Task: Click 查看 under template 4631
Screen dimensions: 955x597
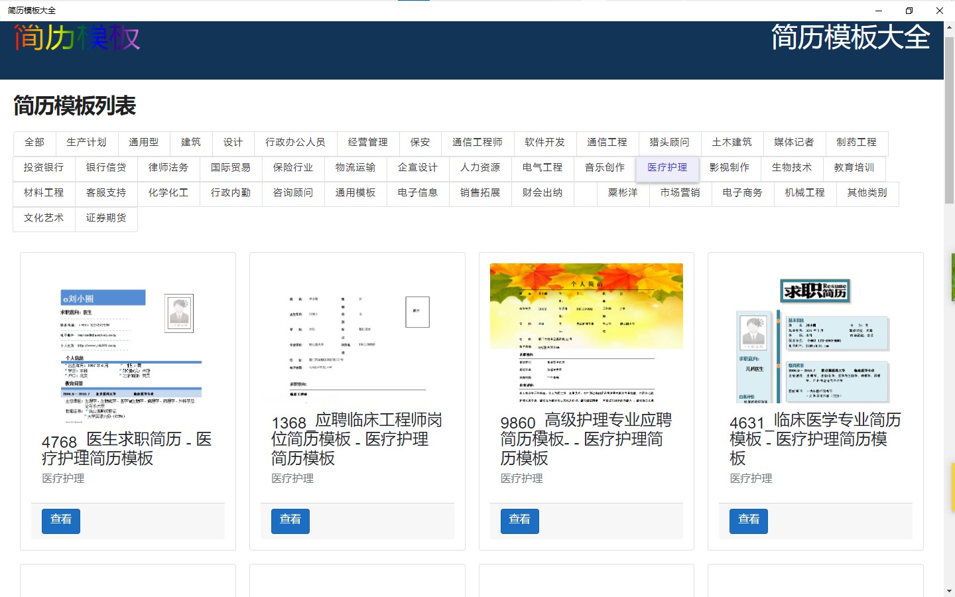Action: coord(749,521)
